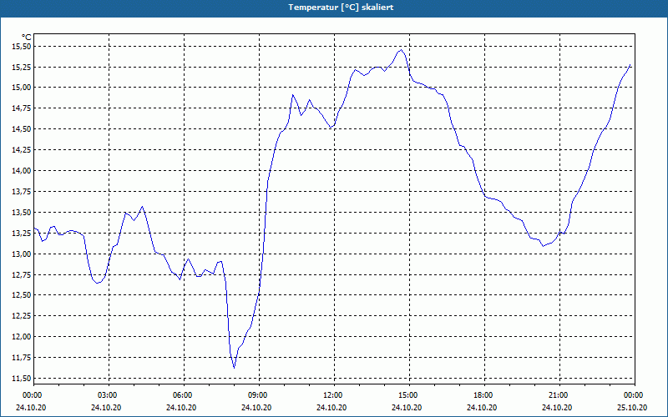
Task: Click the 13,50 axis label
Action: pyautogui.click(x=22, y=212)
